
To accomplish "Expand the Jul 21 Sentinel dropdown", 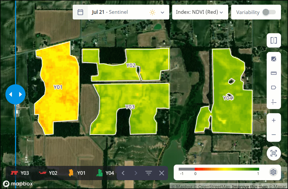I will 163,12.
